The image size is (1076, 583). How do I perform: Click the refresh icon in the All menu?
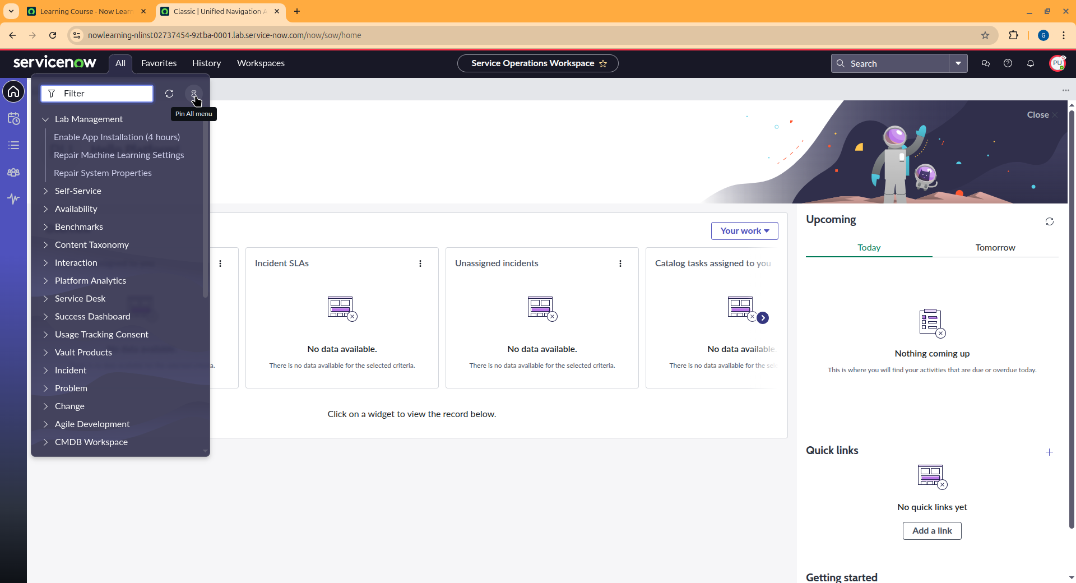click(169, 94)
